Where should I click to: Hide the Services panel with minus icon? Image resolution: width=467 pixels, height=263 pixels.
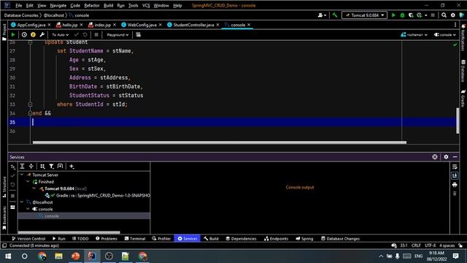pos(455,157)
